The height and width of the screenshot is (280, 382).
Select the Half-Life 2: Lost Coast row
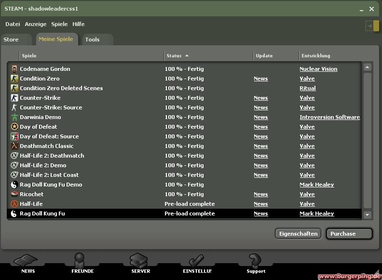tap(184, 175)
